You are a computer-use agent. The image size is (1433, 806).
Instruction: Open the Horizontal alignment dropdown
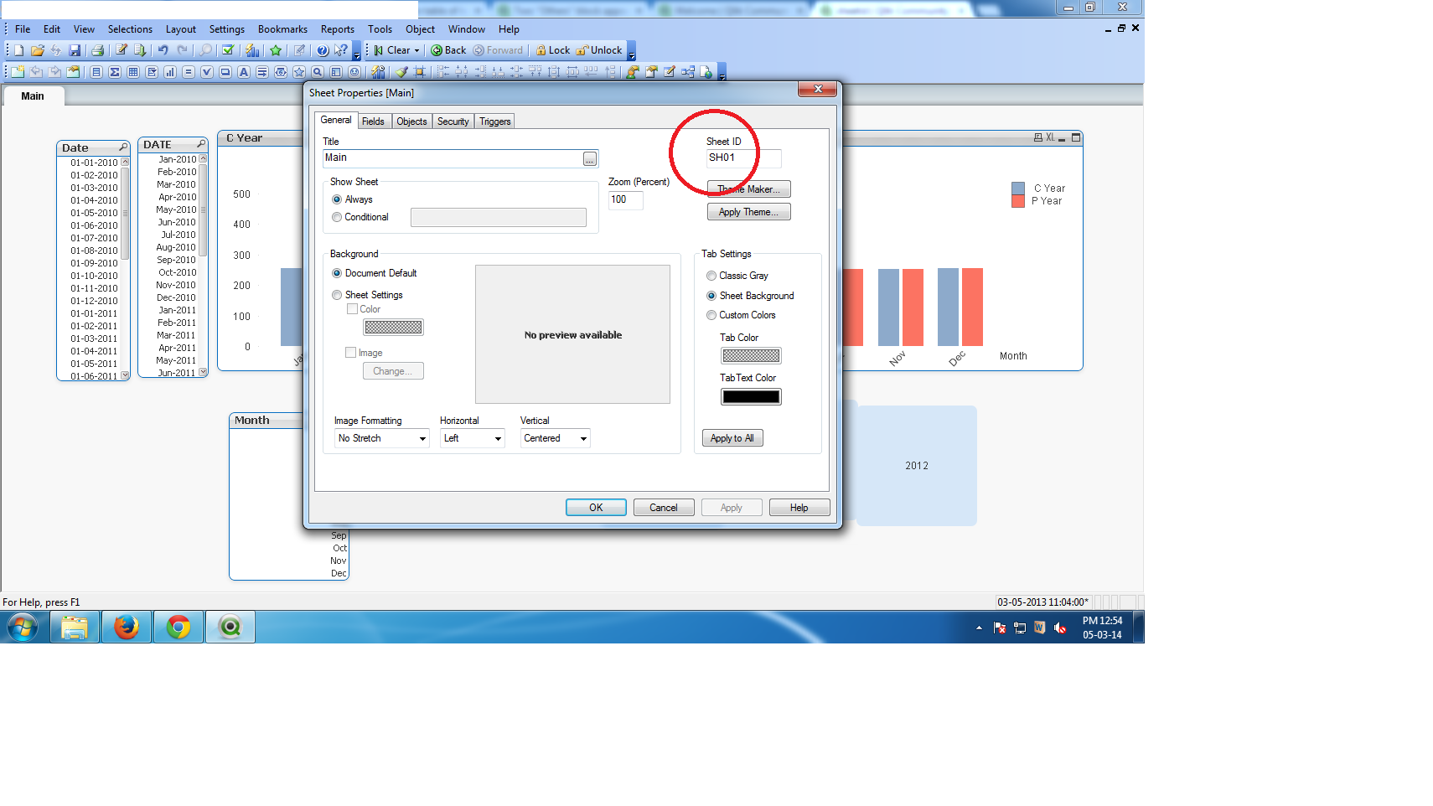[x=473, y=438]
